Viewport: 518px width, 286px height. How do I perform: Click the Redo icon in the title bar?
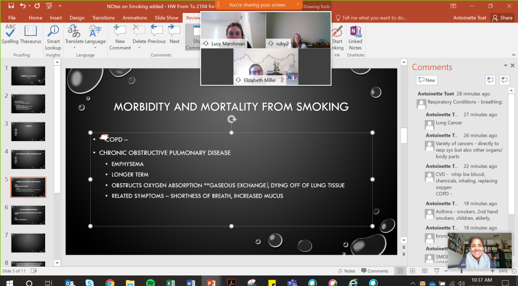[x=37, y=6]
